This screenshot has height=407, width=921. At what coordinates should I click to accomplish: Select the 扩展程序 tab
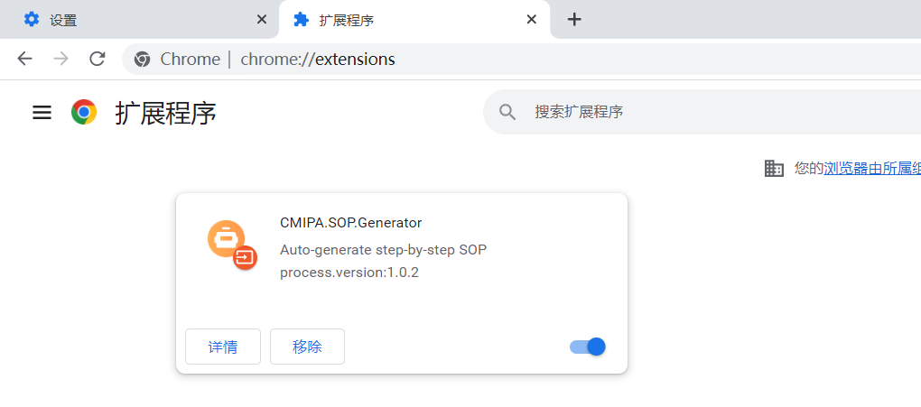coord(406,20)
